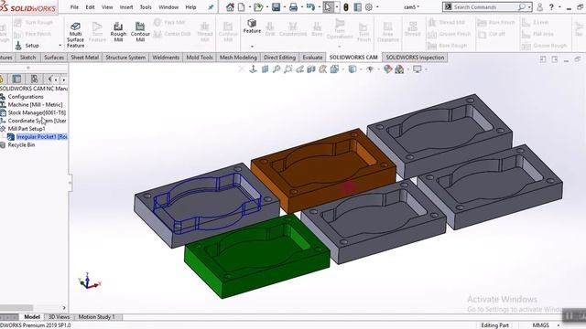Create a New document
The height and width of the screenshot is (329, 586).
[242, 6]
